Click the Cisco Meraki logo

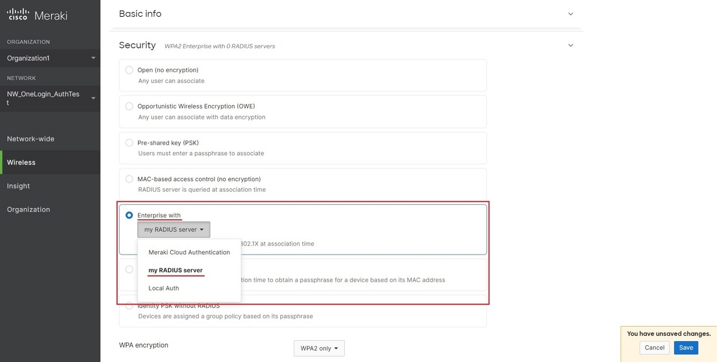pos(37,15)
